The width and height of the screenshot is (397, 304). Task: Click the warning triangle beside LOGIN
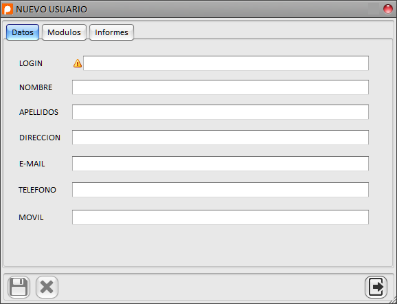click(x=78, y=63)
